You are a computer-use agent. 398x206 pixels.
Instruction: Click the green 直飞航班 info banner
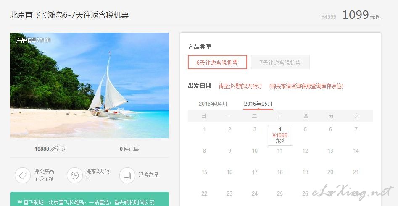[x=90, y=199]
